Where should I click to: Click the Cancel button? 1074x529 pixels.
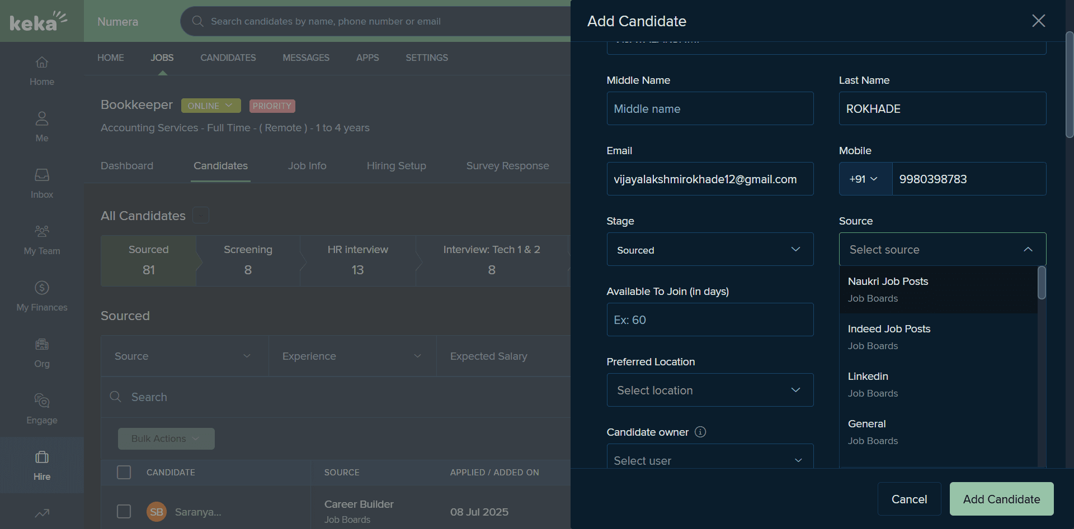tap(909, 499)
